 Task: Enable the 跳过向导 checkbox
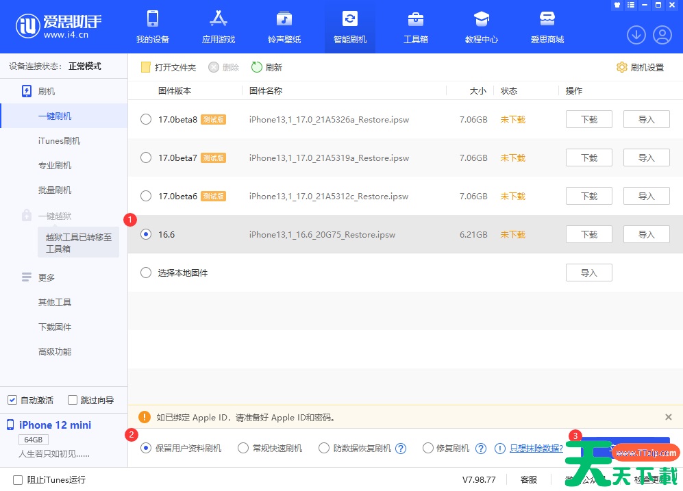coord(73,400)
